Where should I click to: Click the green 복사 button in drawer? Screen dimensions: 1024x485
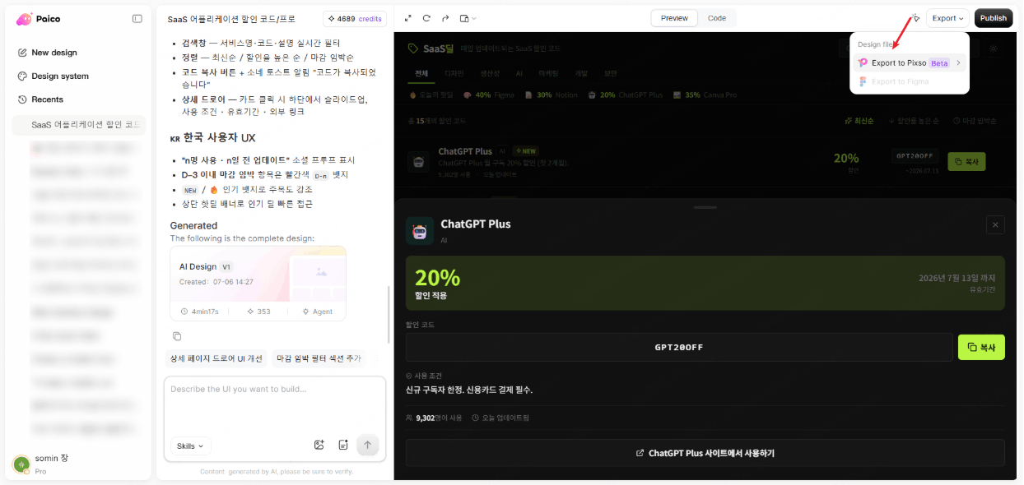[981, 348]
